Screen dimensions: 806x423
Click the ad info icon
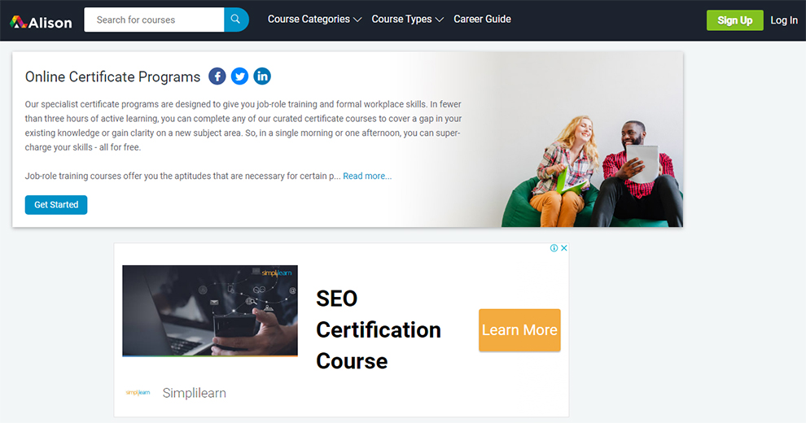click(x=554, y=248)
